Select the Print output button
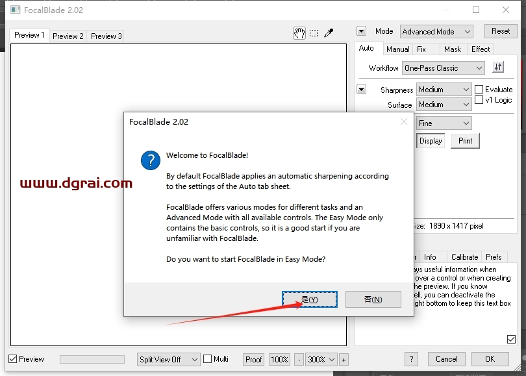 (x=465, y=141)
